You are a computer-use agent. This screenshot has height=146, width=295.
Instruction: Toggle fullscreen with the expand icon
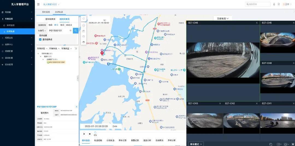(x=279, y=4)
